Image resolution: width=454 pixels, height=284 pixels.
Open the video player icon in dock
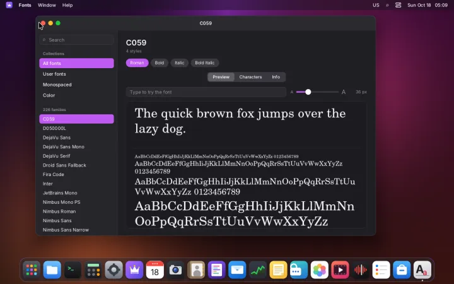pyautogui.click(x=340, y=270)
